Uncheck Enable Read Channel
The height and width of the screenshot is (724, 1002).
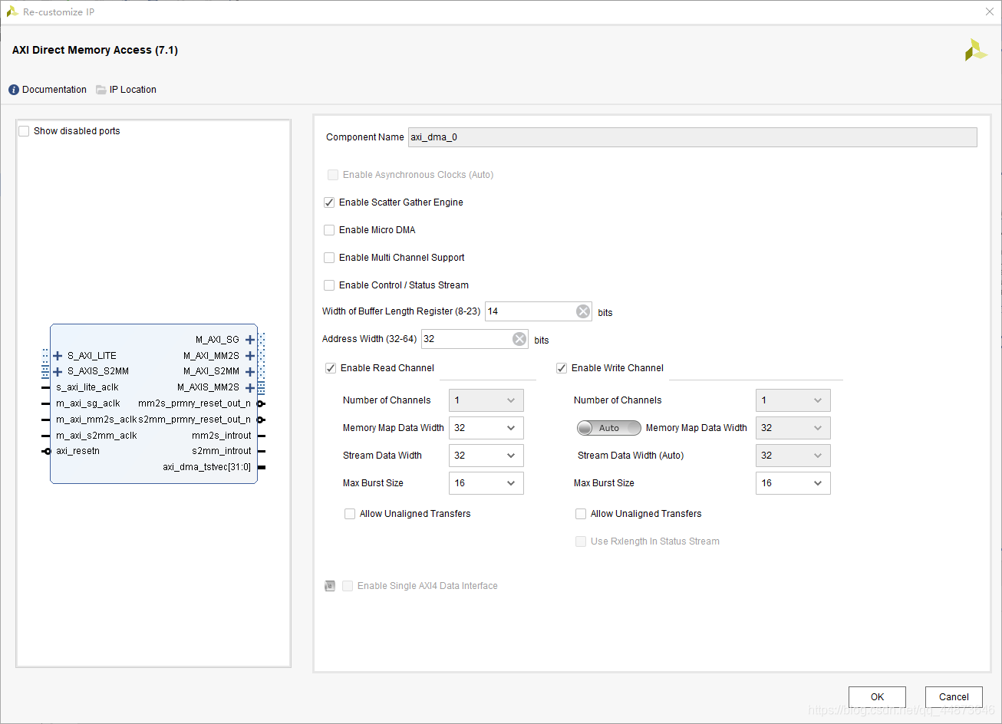point(331,368)
